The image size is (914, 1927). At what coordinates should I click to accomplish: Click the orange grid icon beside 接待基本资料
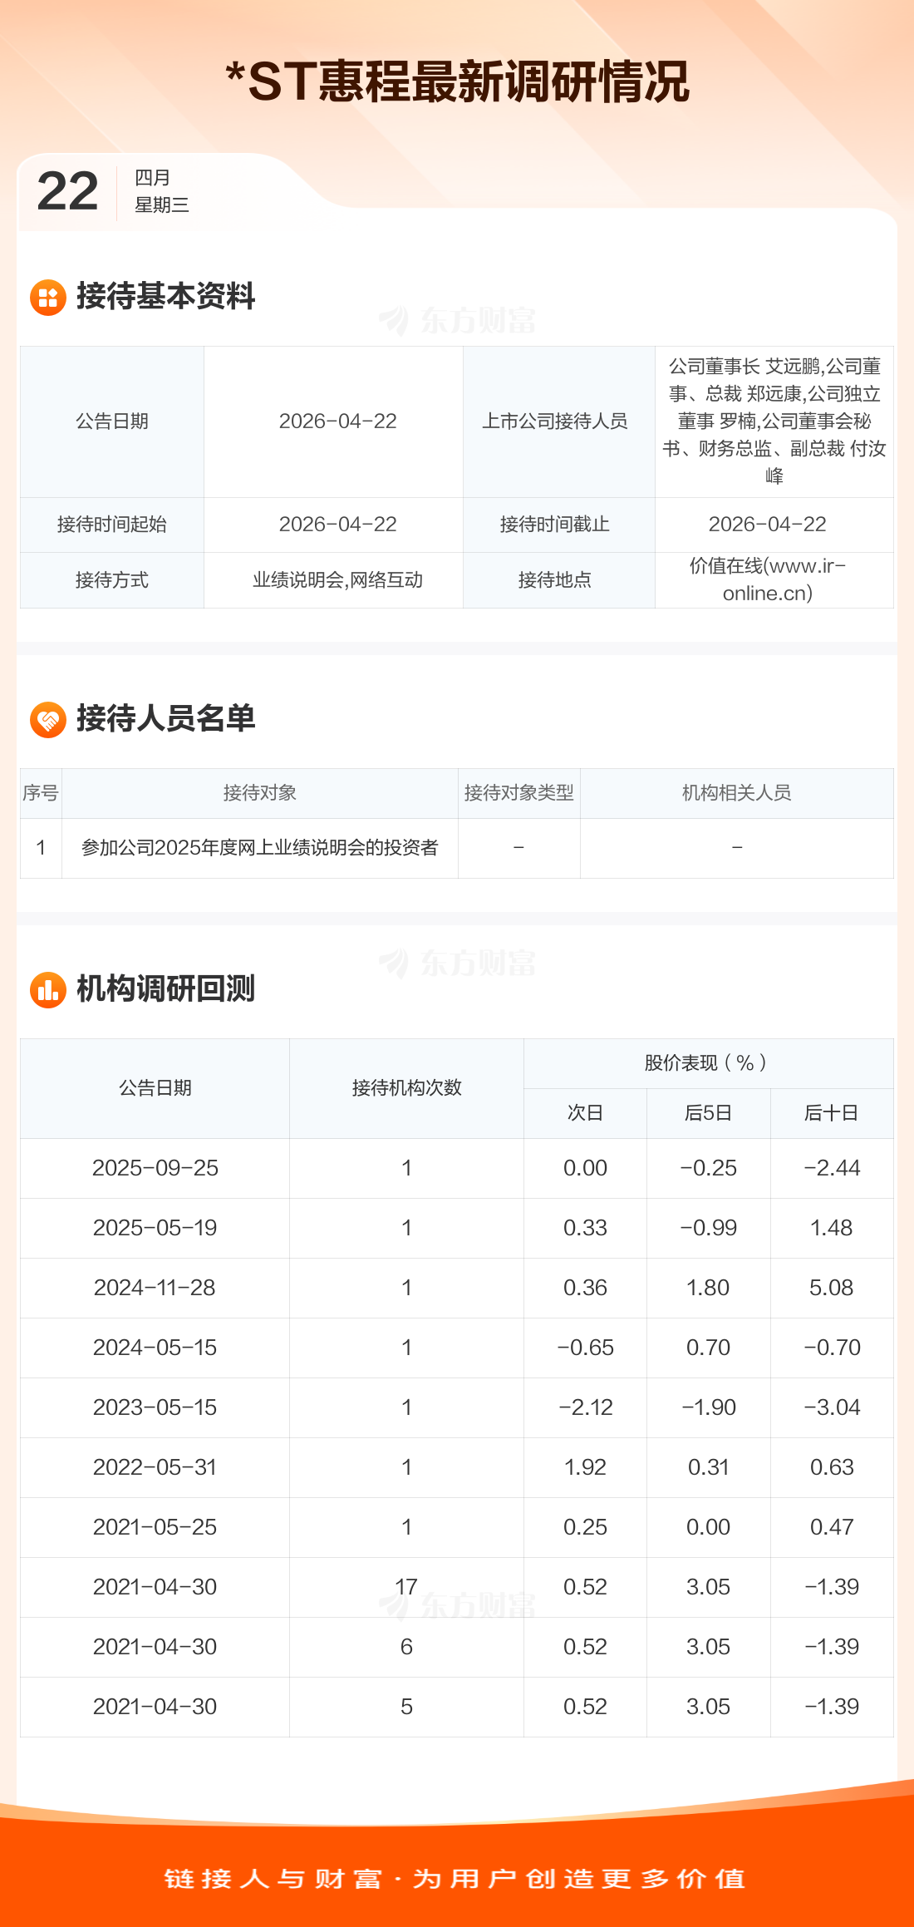[48, 298]
